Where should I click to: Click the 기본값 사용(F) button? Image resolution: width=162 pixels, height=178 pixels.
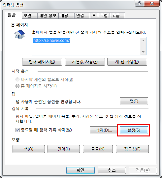click(x=85, y=62)
